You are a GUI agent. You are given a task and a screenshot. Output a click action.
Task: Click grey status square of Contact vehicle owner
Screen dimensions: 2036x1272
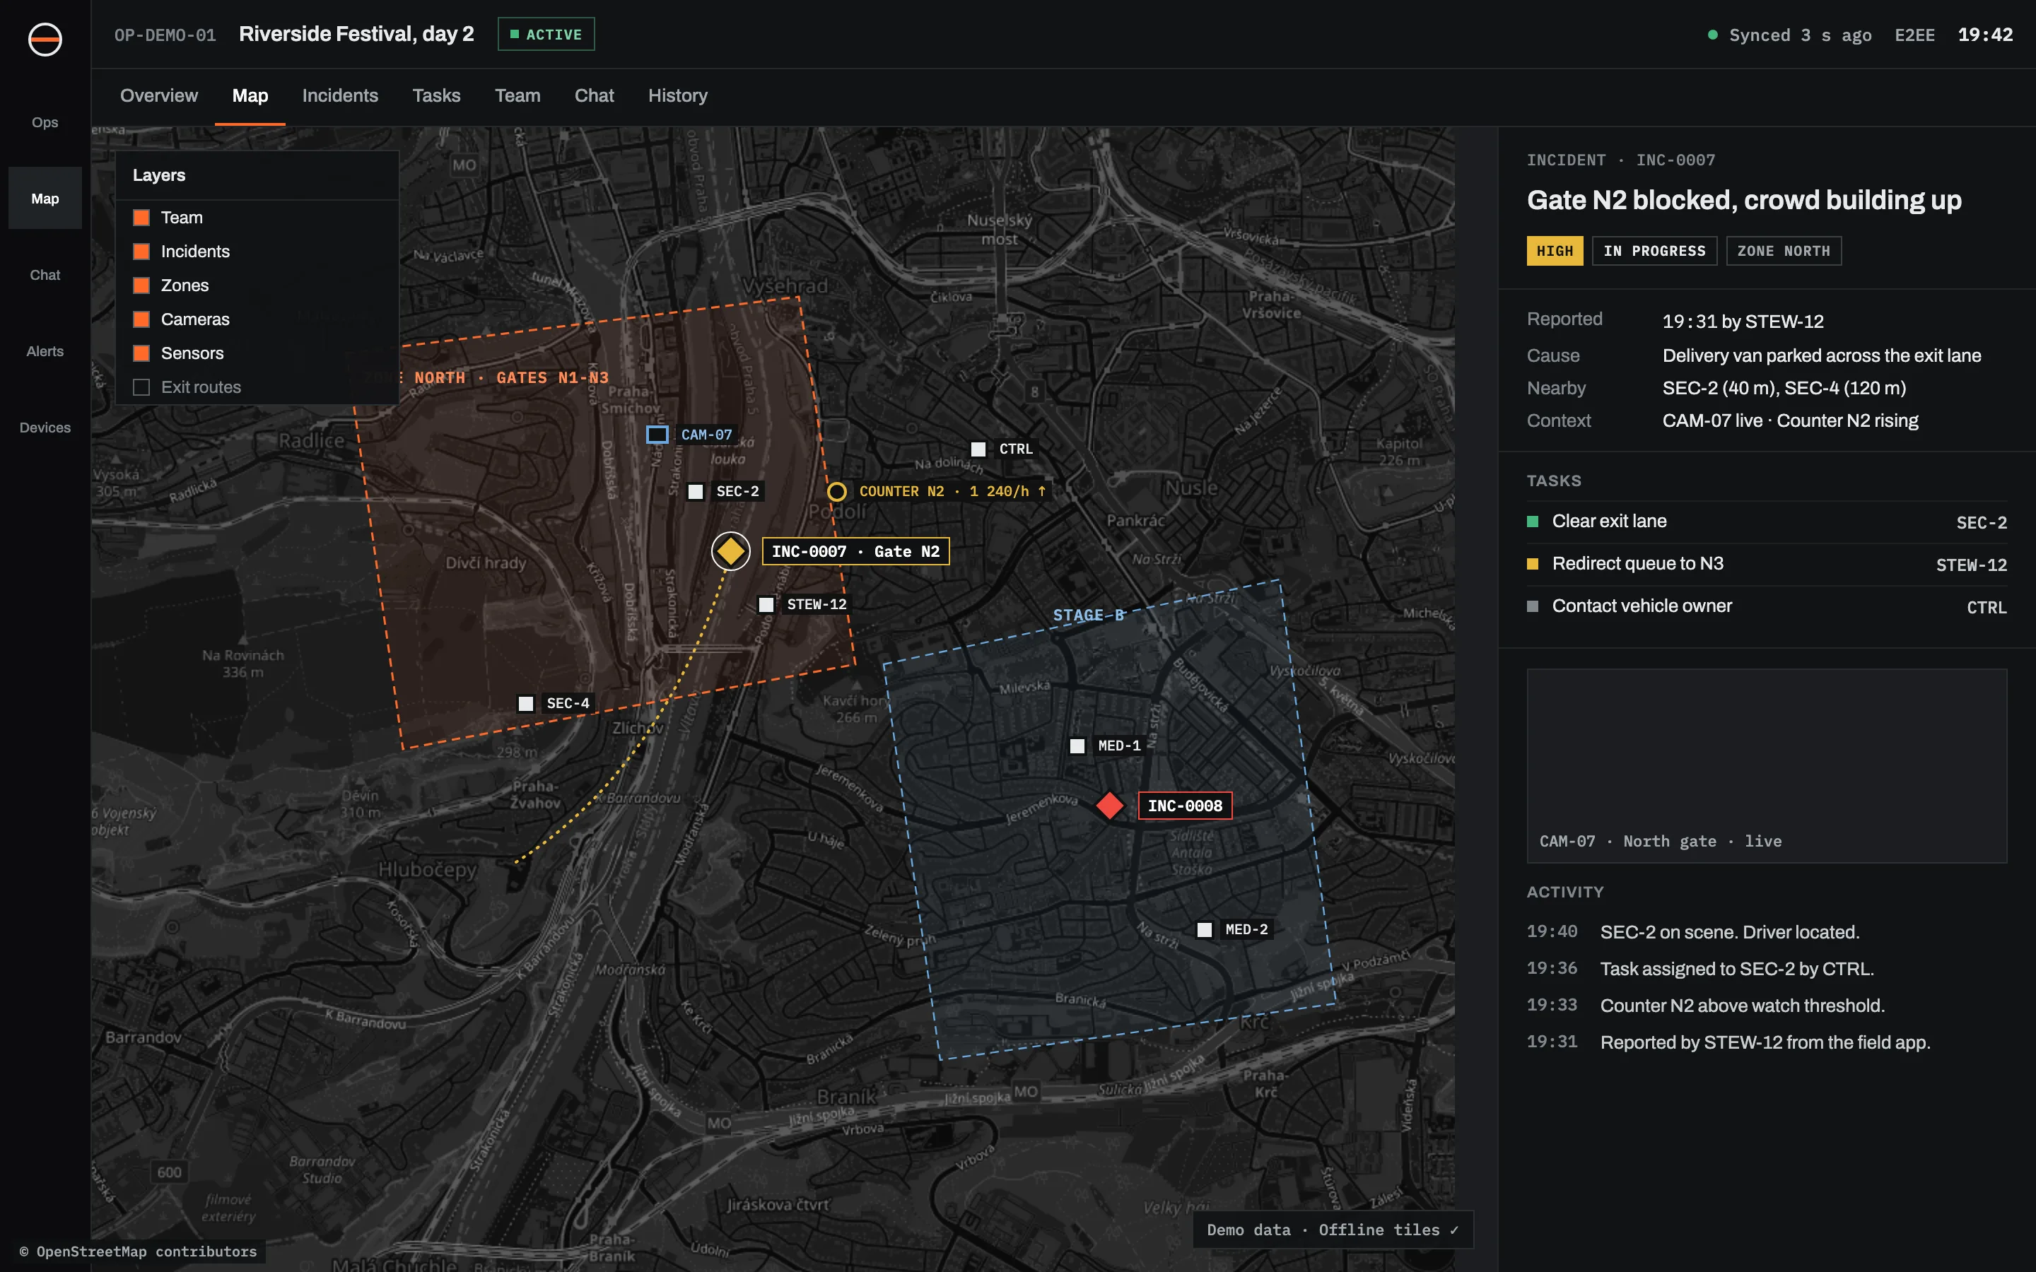click(x=1532, y=606)
